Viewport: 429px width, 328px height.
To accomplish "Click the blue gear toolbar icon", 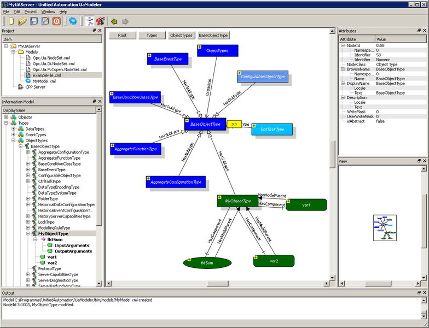I will [x=72, y=21].
